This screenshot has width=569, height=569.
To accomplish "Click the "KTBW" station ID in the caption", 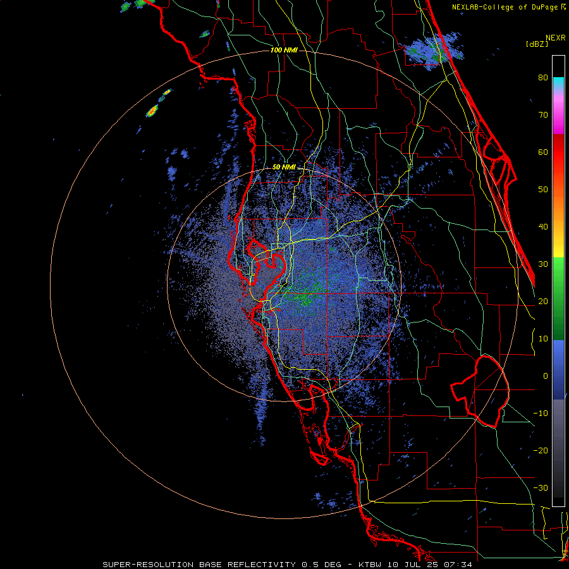I will [x=370, y=565].
